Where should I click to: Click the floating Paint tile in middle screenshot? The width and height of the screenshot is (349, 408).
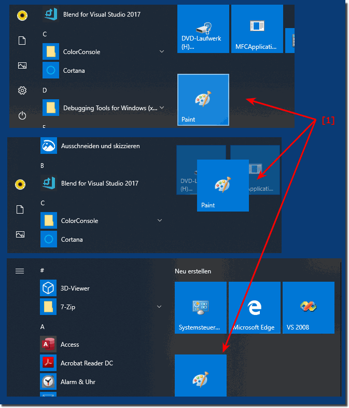tap(223, 185)
